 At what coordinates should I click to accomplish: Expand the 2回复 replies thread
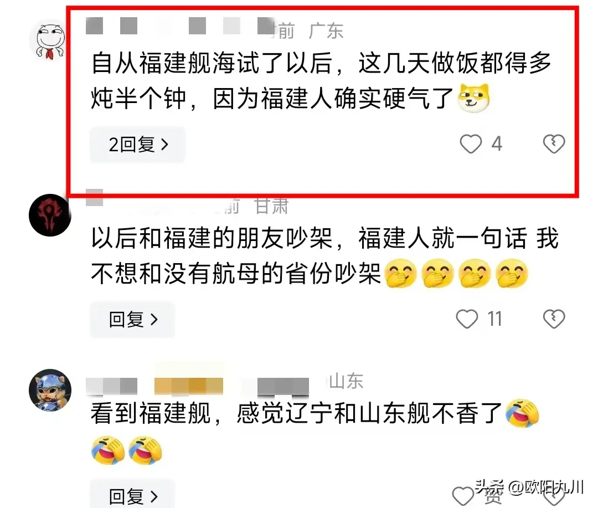coord(137,144)
